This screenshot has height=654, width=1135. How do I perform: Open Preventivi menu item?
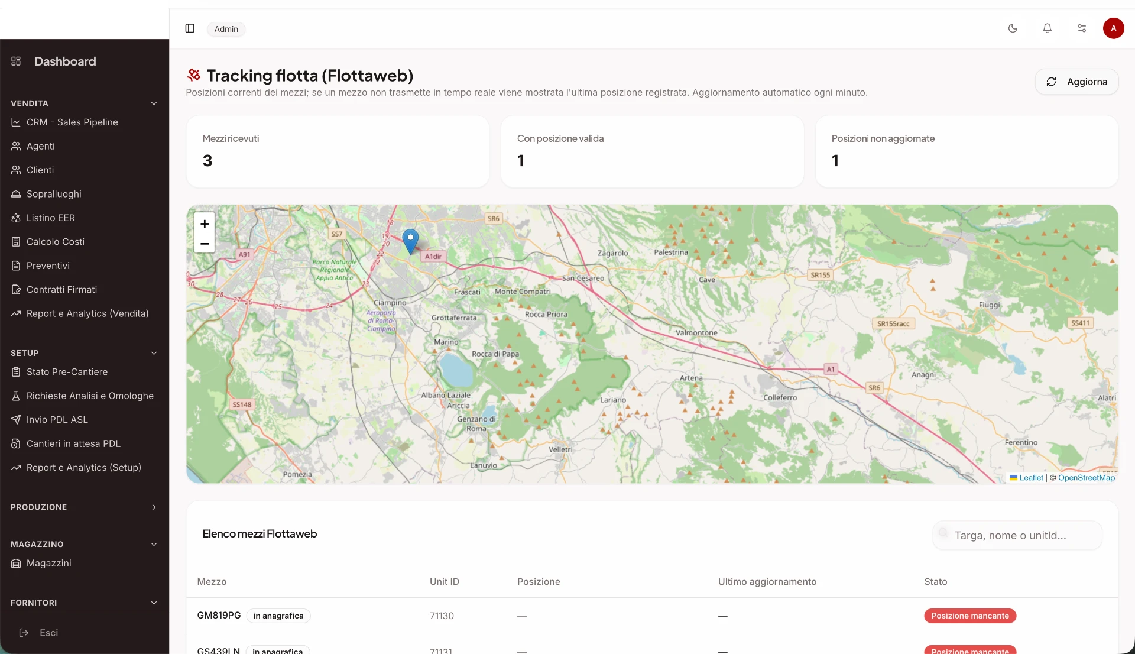point(48,266)
